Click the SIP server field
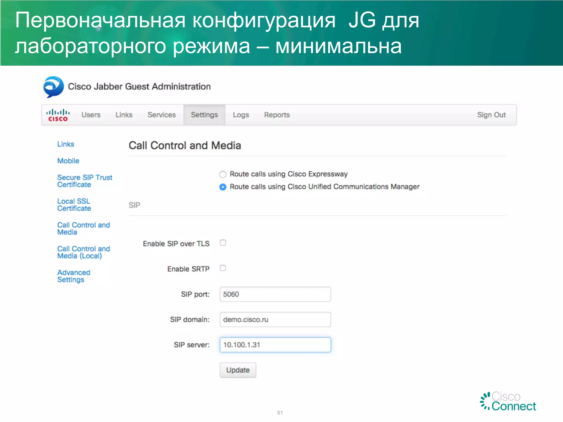 coord(275,345)
